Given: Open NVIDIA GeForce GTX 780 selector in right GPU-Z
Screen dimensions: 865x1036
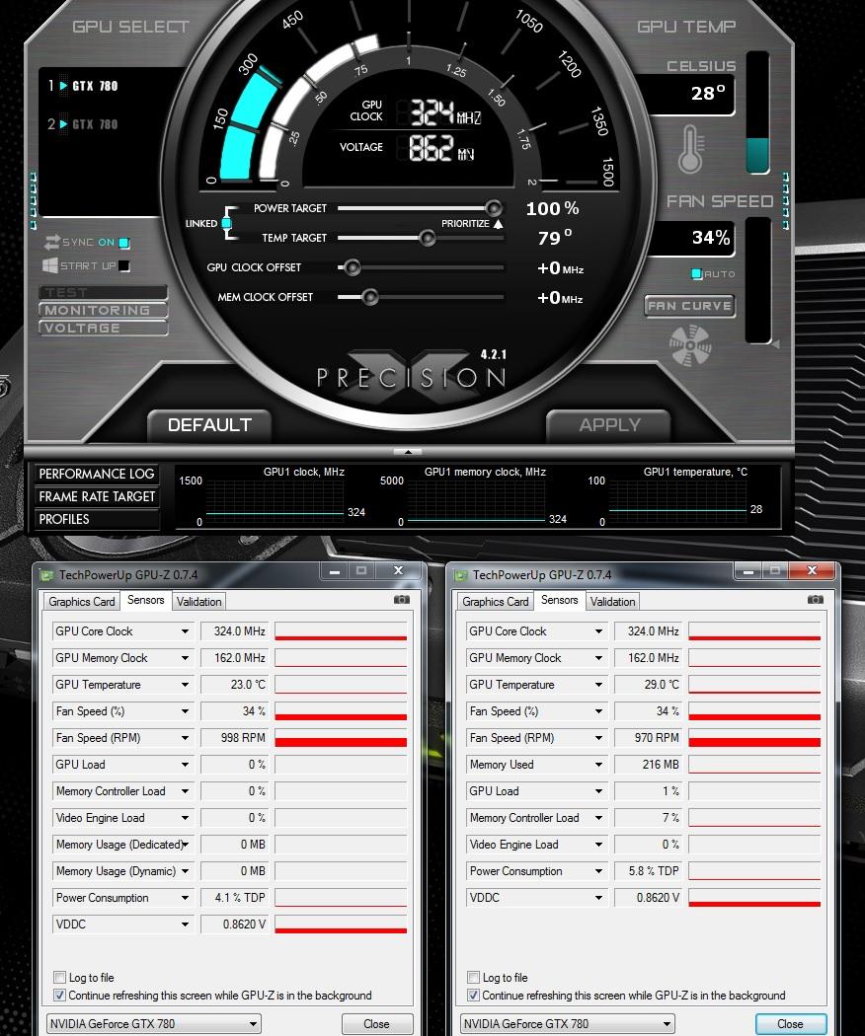Looking at the screenshot, I should [568, 1024].
